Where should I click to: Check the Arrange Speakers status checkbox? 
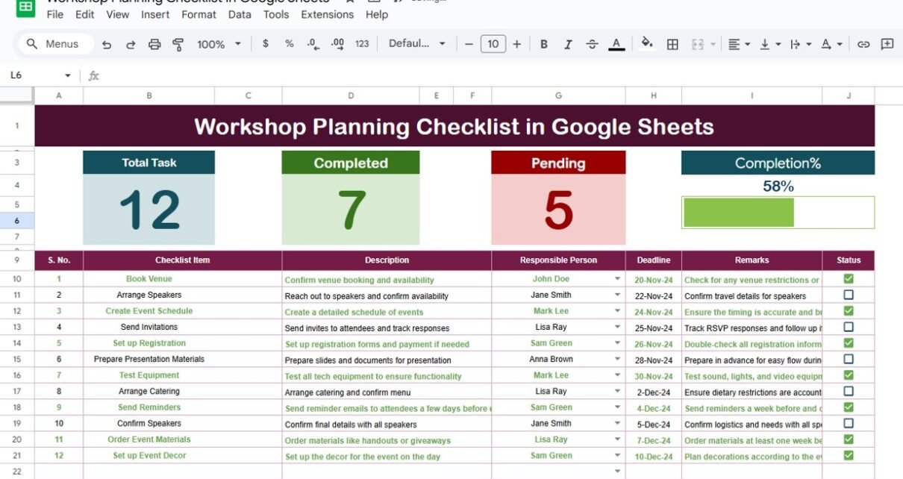[x=849, y=295]
